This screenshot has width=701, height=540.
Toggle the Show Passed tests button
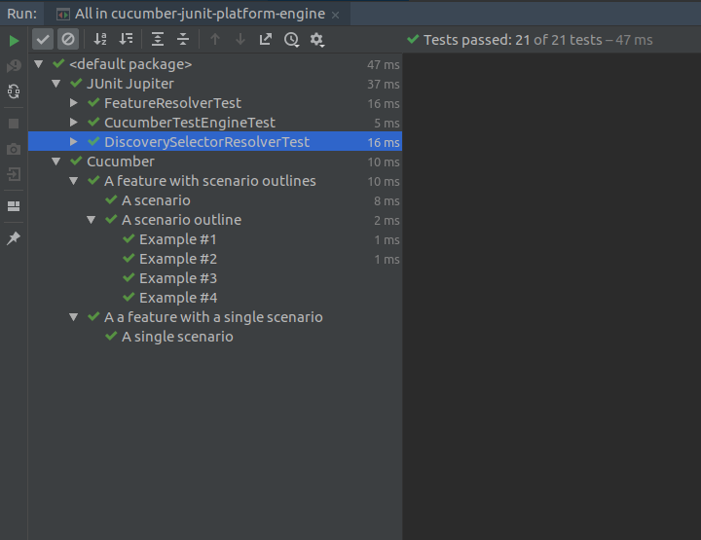43,40
